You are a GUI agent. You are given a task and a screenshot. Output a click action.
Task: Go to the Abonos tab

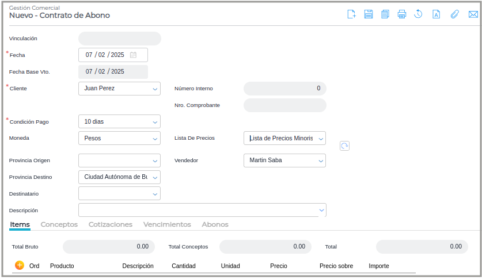click(x=215, y=224)
